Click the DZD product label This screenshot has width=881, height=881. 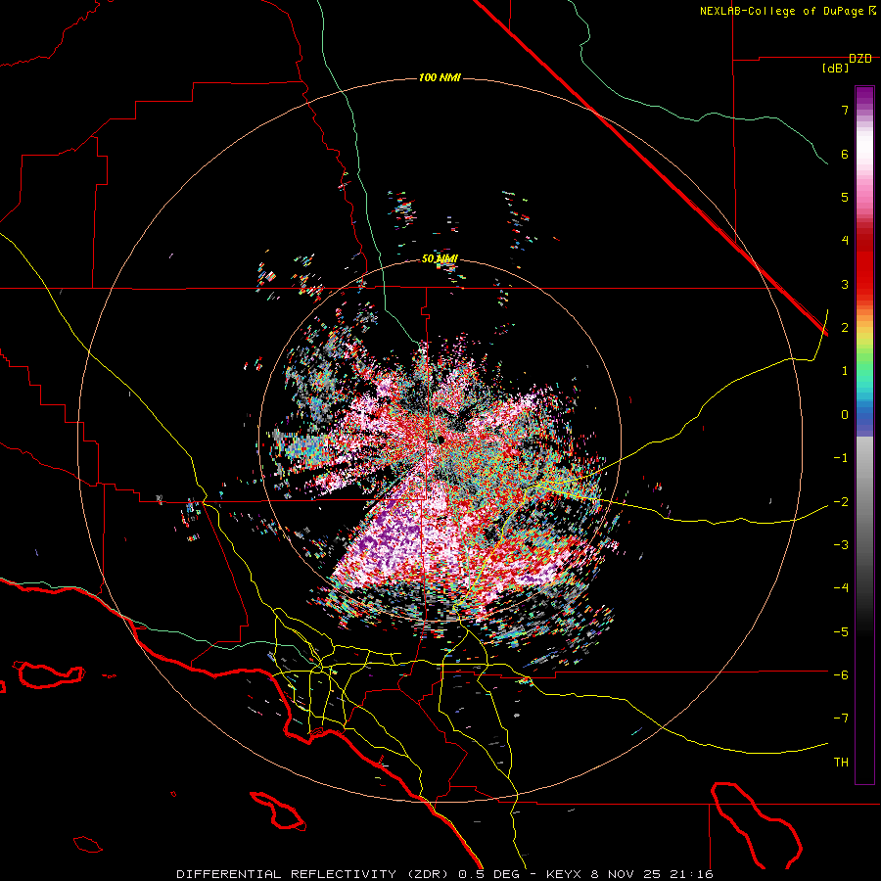point(860,59)
